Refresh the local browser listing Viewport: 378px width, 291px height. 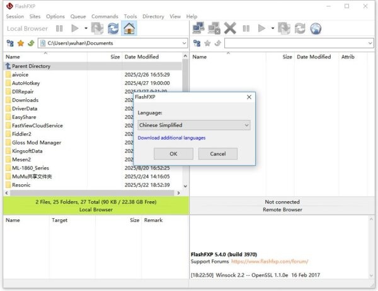[x=113, y=28]
